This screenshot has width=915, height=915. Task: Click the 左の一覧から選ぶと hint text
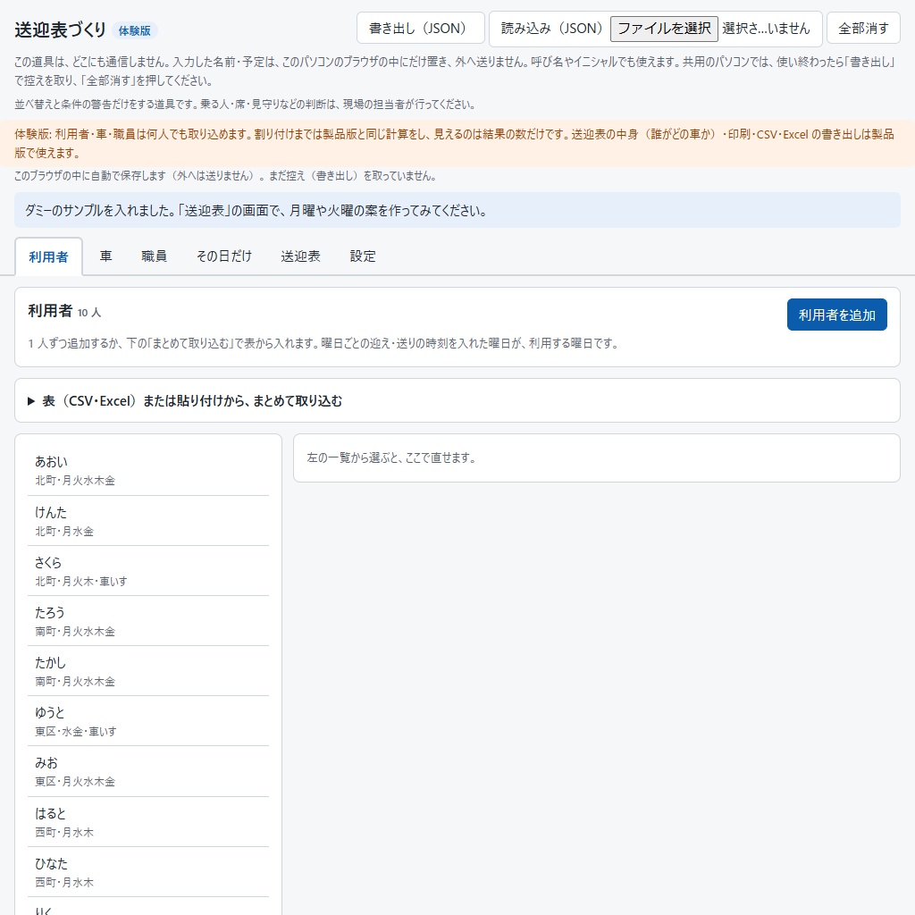[392, 458]
